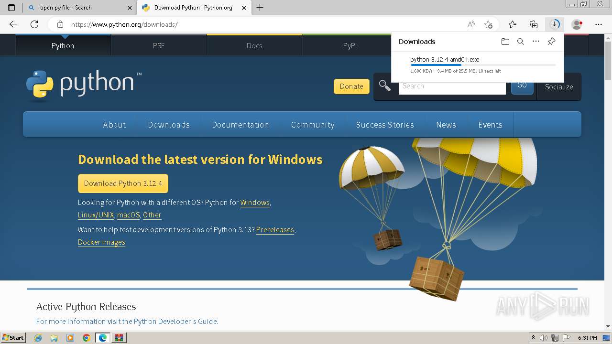This screenshot has width=612, height=344.
Task: Click the GO search button
Action: tap(522, 87)
